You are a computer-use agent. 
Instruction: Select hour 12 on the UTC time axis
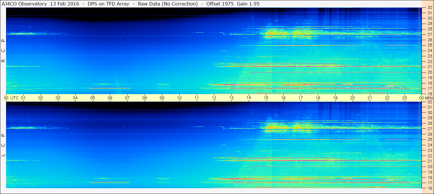click(214, 98)
